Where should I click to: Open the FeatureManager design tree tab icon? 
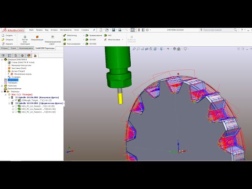(x=3, y=56)
